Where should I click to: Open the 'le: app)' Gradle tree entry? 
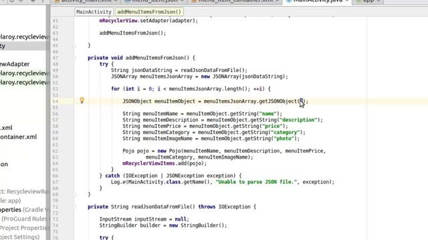[11, 201]
